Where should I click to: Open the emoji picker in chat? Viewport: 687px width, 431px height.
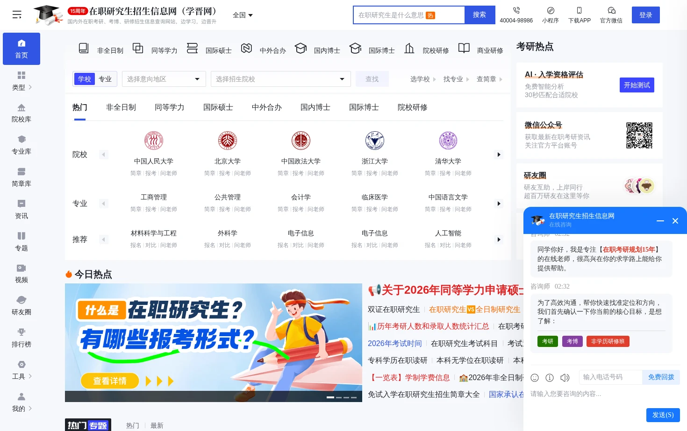point(535,378)
